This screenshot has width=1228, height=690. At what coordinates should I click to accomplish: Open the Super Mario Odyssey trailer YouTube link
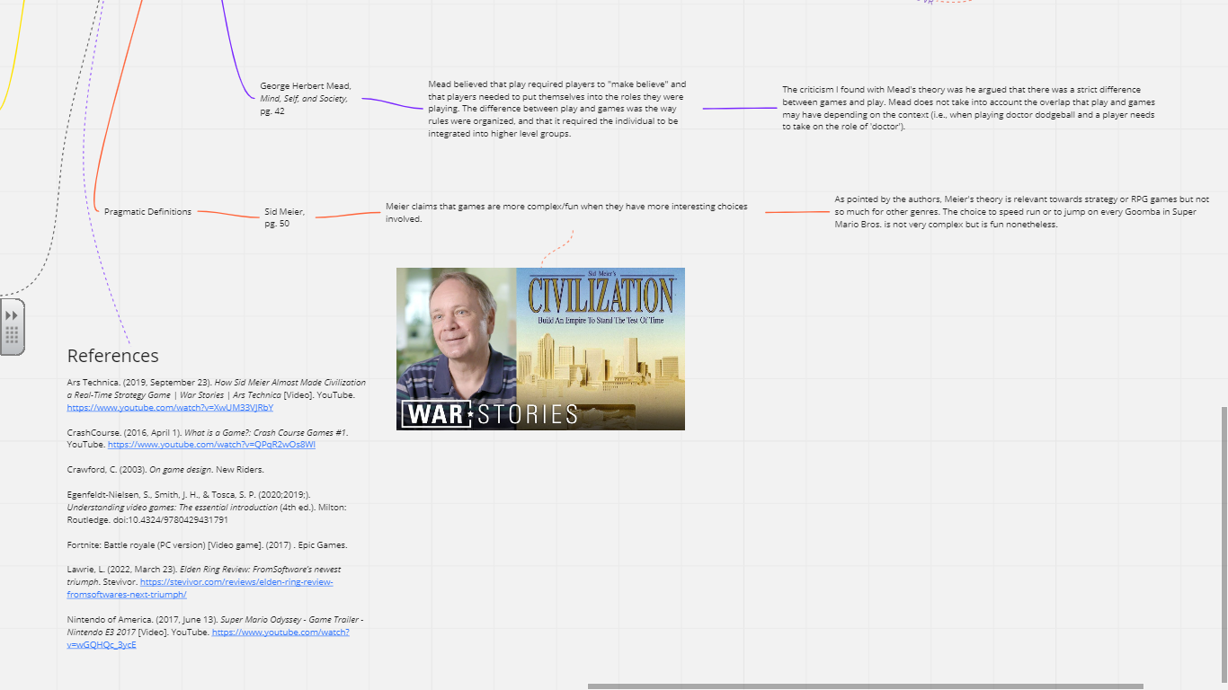[x=208, y=639]
